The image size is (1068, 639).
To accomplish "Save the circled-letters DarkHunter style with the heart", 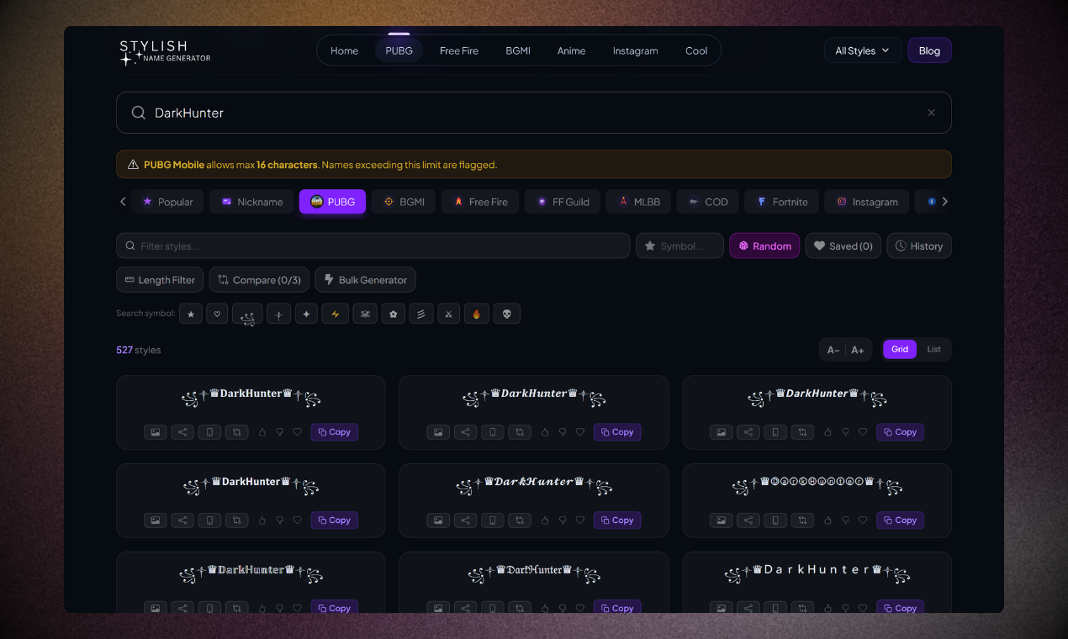I will (863, 520).
